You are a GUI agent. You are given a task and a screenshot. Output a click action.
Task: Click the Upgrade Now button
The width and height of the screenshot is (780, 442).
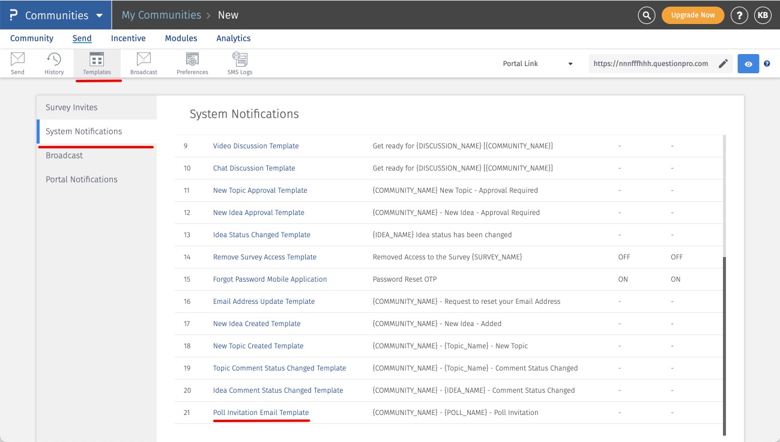tap(692, 15)
